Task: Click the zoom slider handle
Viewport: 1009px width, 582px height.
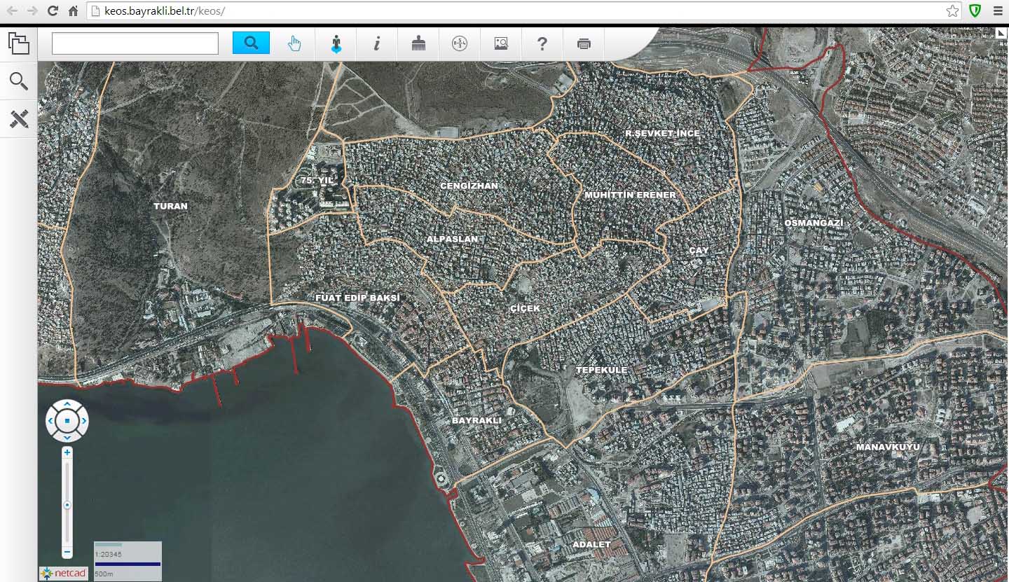Action: click(x=67, y=505)
